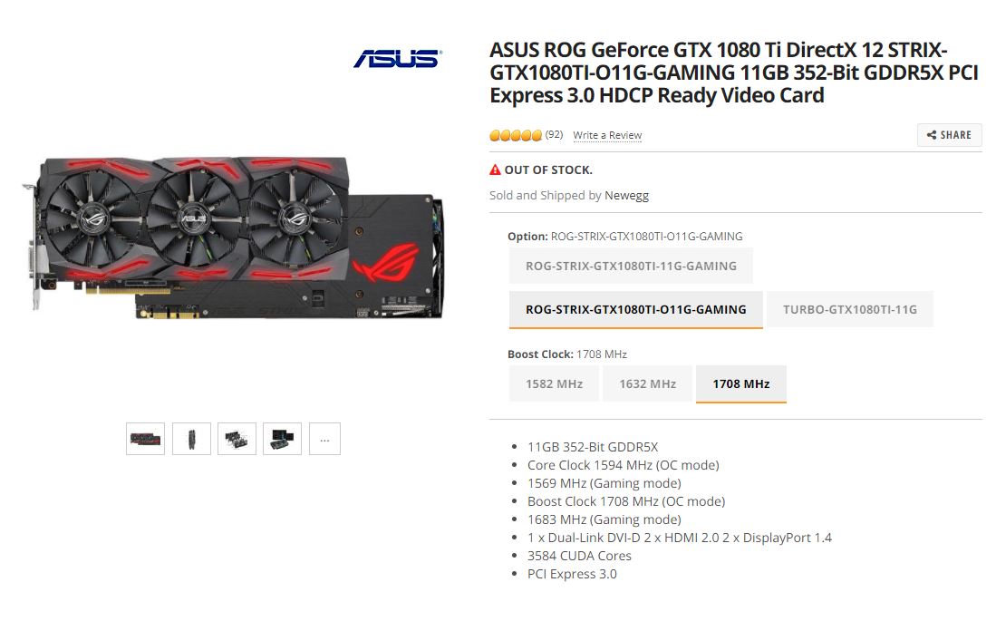
Task: Open the Write a Review link
Action: [607, 135]
